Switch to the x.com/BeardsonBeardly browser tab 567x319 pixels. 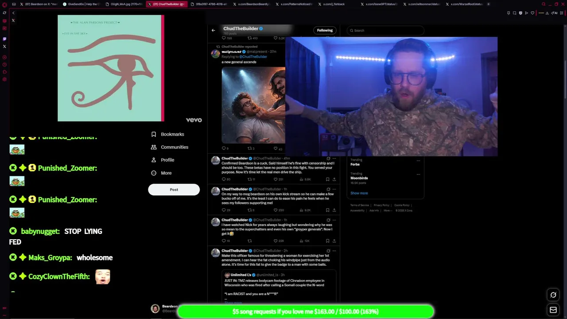click(x=251, y=4)
